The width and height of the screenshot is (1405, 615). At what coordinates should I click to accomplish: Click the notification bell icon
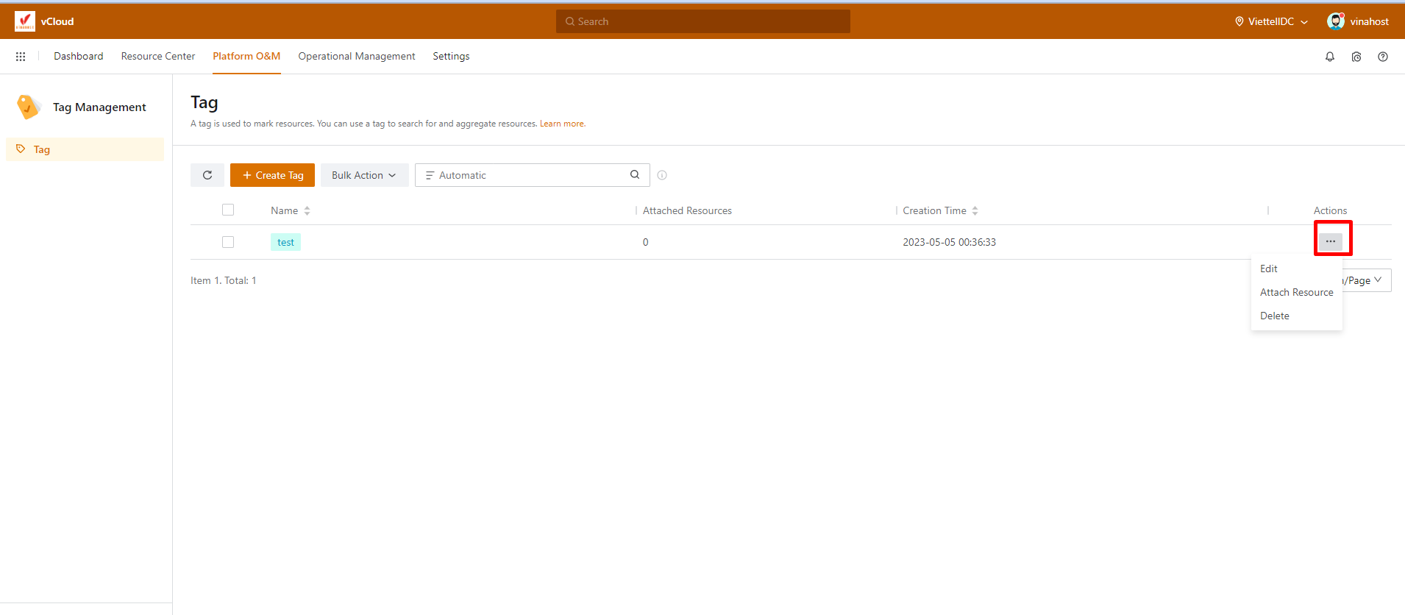[x=1329, y=57]
